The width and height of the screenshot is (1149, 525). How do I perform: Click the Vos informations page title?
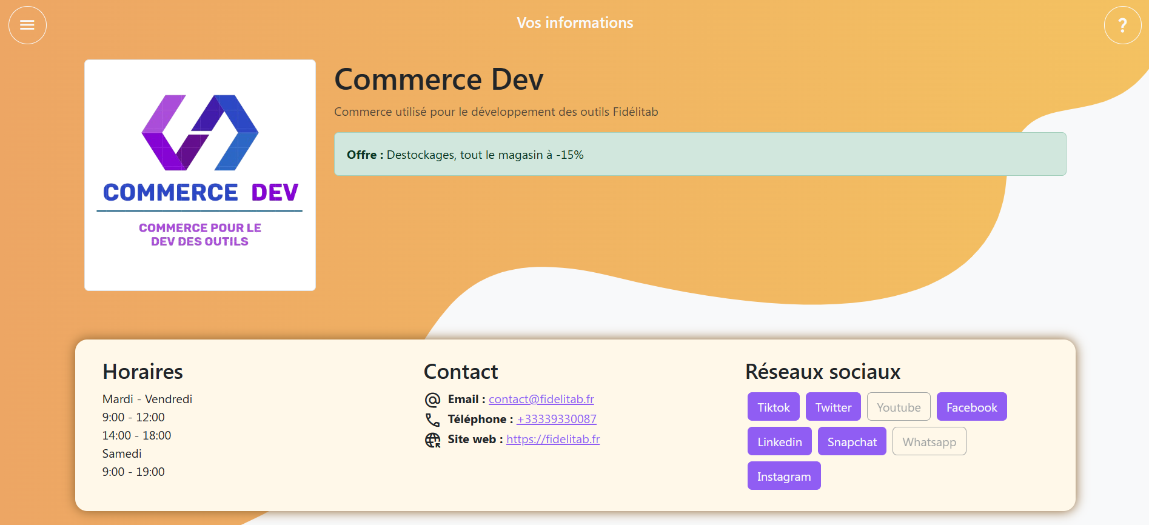pyautogui.click(x=575, y=23)
